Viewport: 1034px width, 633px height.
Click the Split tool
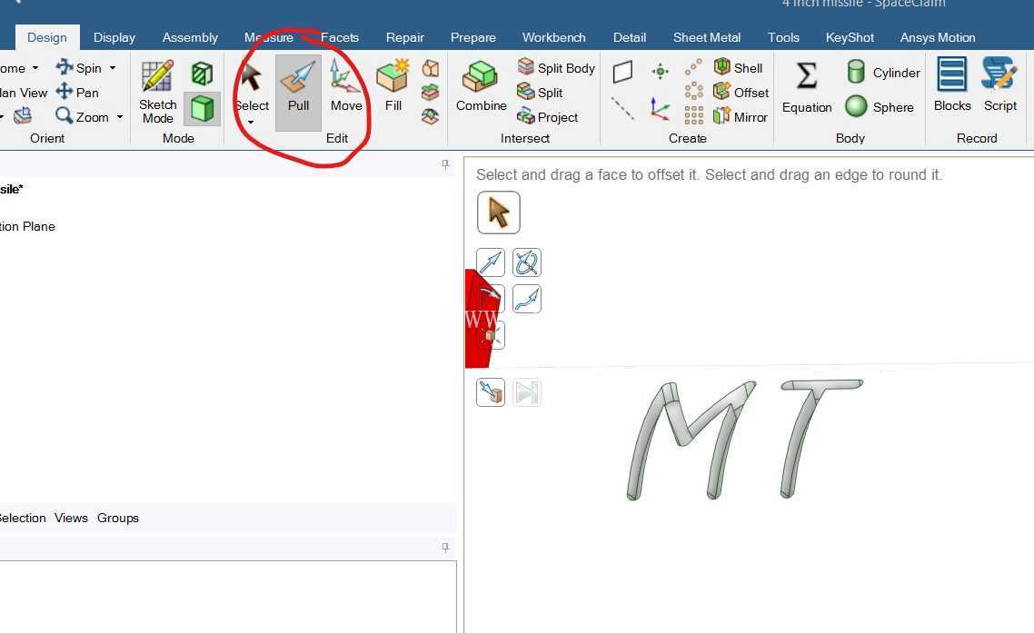point(540,93)
